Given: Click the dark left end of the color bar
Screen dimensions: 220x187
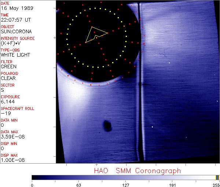Looking at the screenshot, I should click(x=35, y=178).
